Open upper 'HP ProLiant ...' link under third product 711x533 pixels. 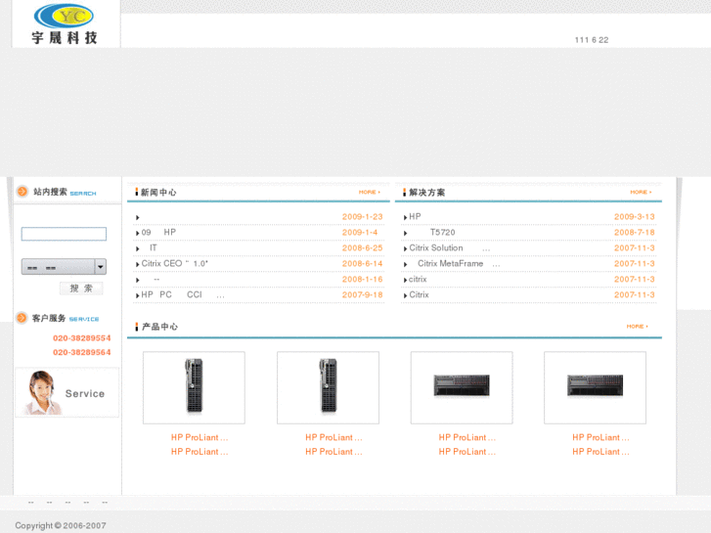tap(467, 437)
